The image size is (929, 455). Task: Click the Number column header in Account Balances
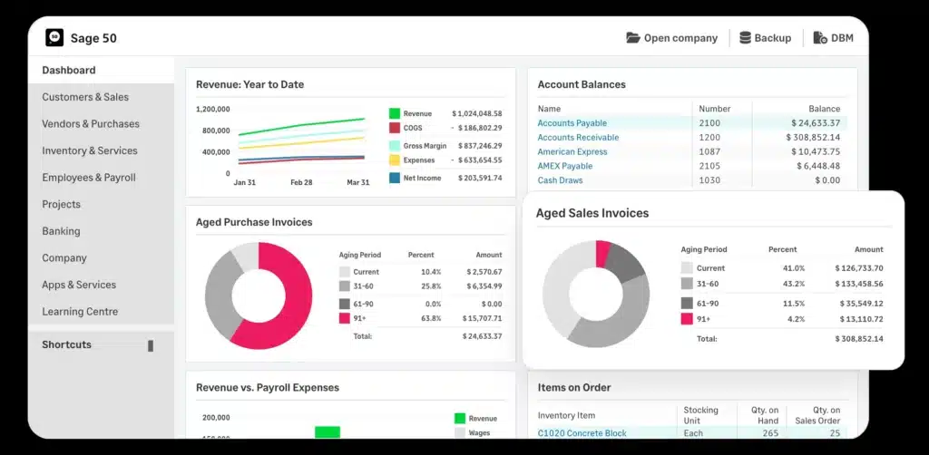point(715,109)
